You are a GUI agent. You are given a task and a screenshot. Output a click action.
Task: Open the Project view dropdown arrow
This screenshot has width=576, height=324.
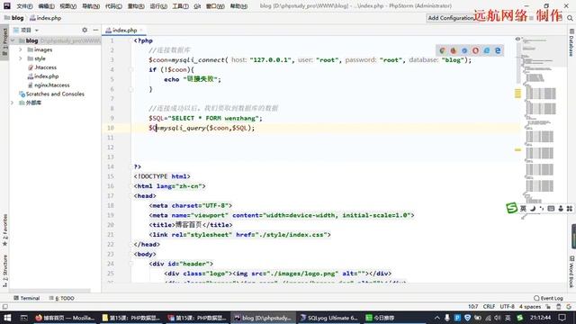coord(37,30)
